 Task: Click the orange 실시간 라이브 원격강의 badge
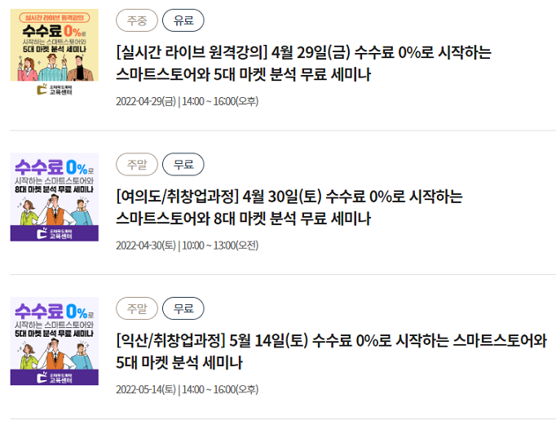tap(55, 17)
